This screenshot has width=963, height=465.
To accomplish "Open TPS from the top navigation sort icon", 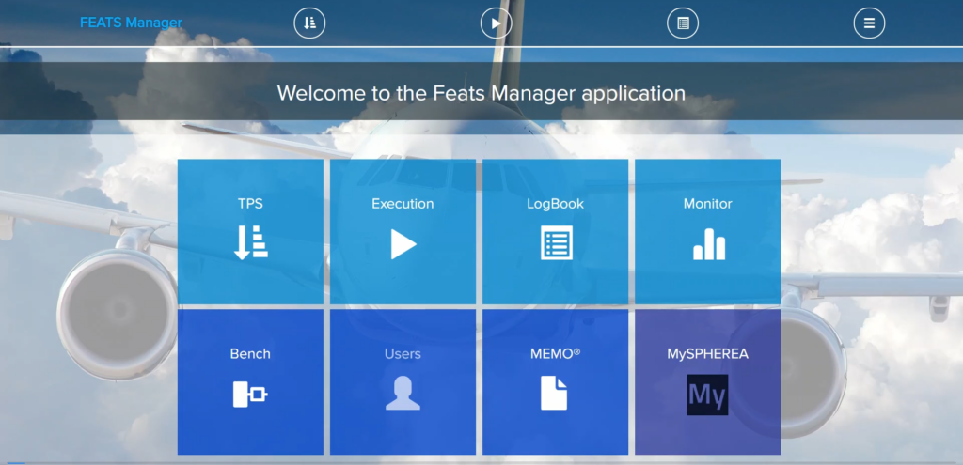I will click(309, 23).
